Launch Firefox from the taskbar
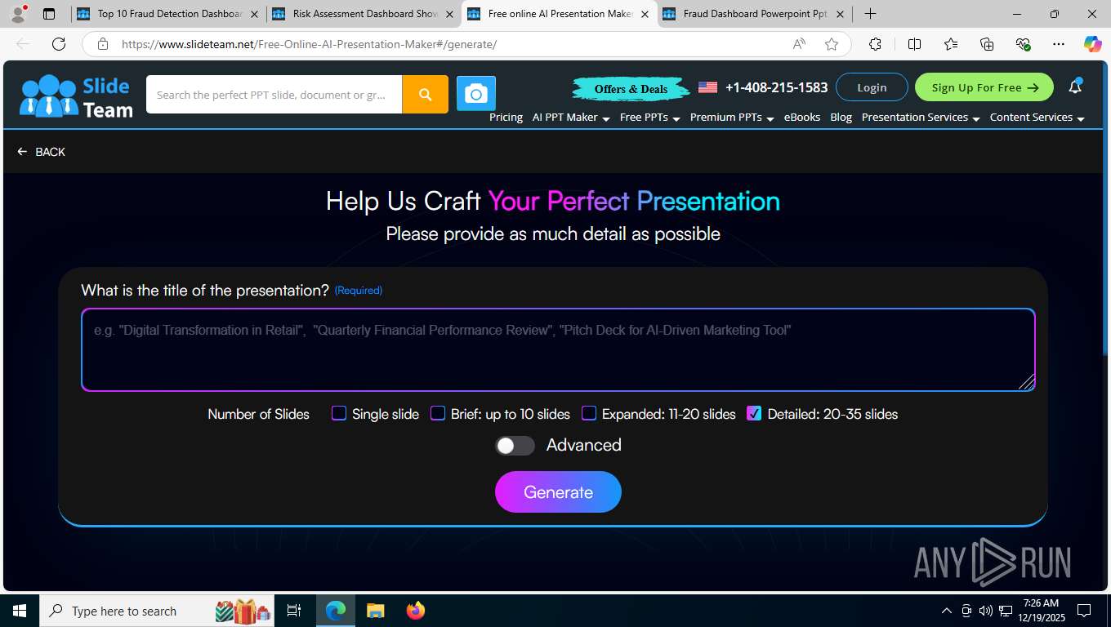 click(416, 611)
